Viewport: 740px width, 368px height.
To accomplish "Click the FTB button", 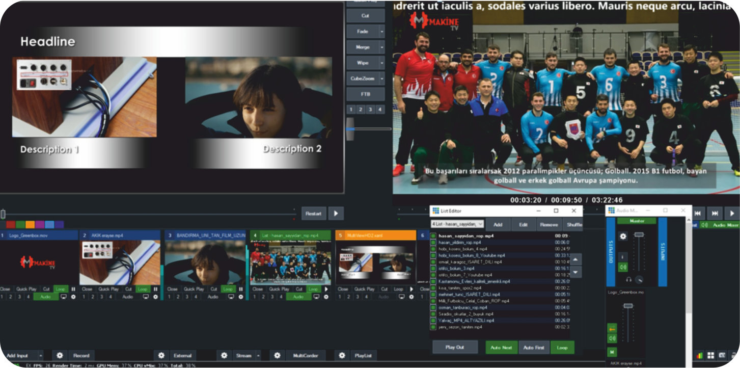I will click(x=365, y=94).
